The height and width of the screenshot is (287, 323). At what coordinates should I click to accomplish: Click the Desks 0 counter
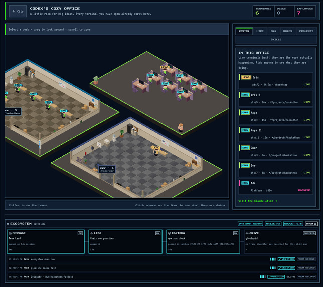284,11
